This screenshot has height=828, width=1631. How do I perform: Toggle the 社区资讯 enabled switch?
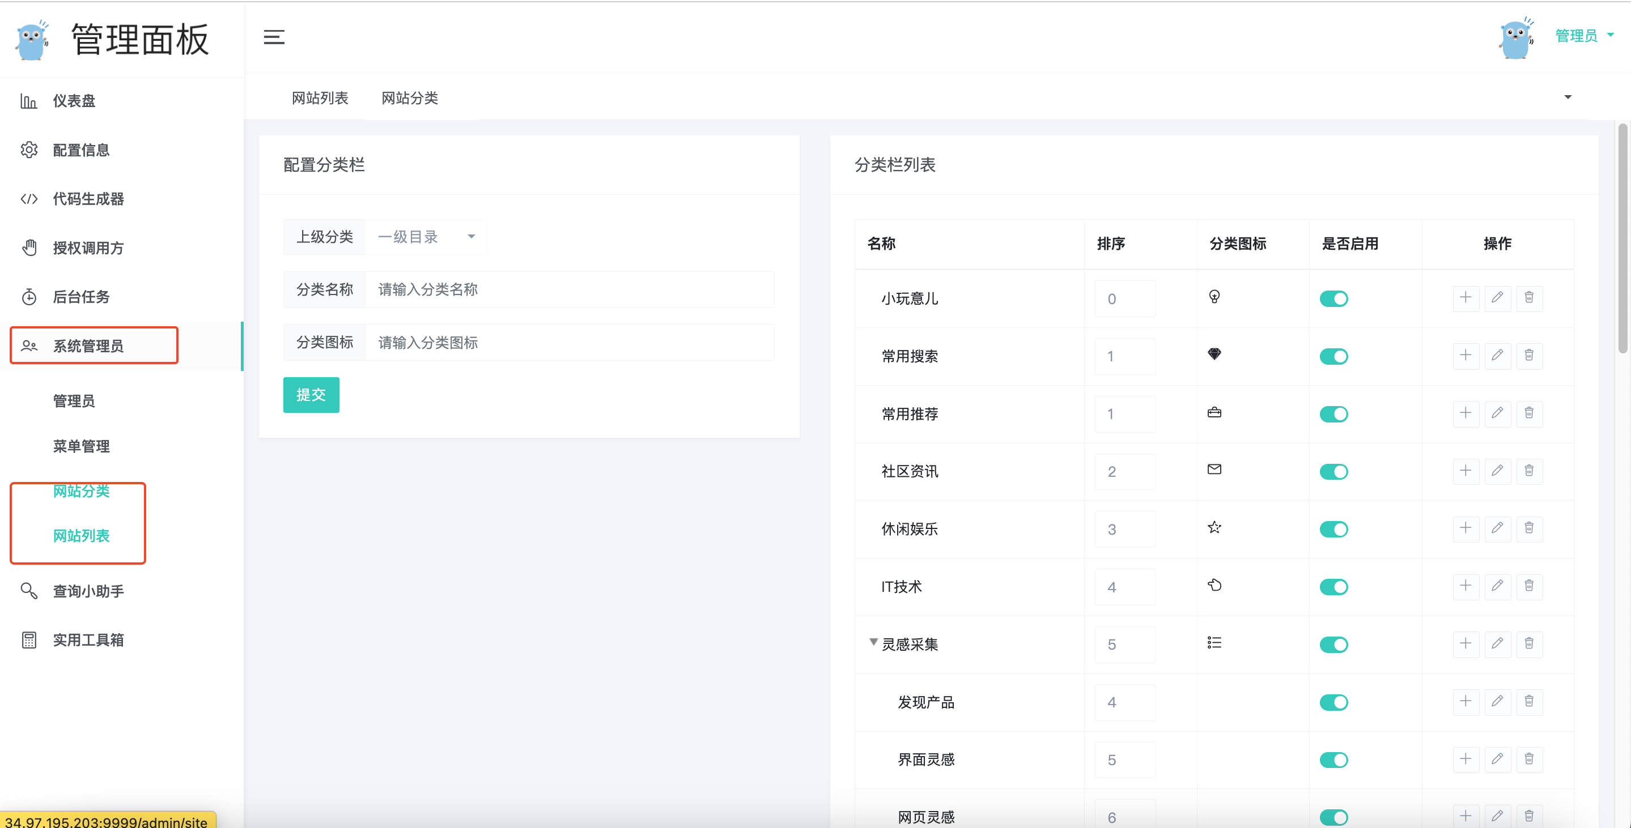coord(1333,471)
